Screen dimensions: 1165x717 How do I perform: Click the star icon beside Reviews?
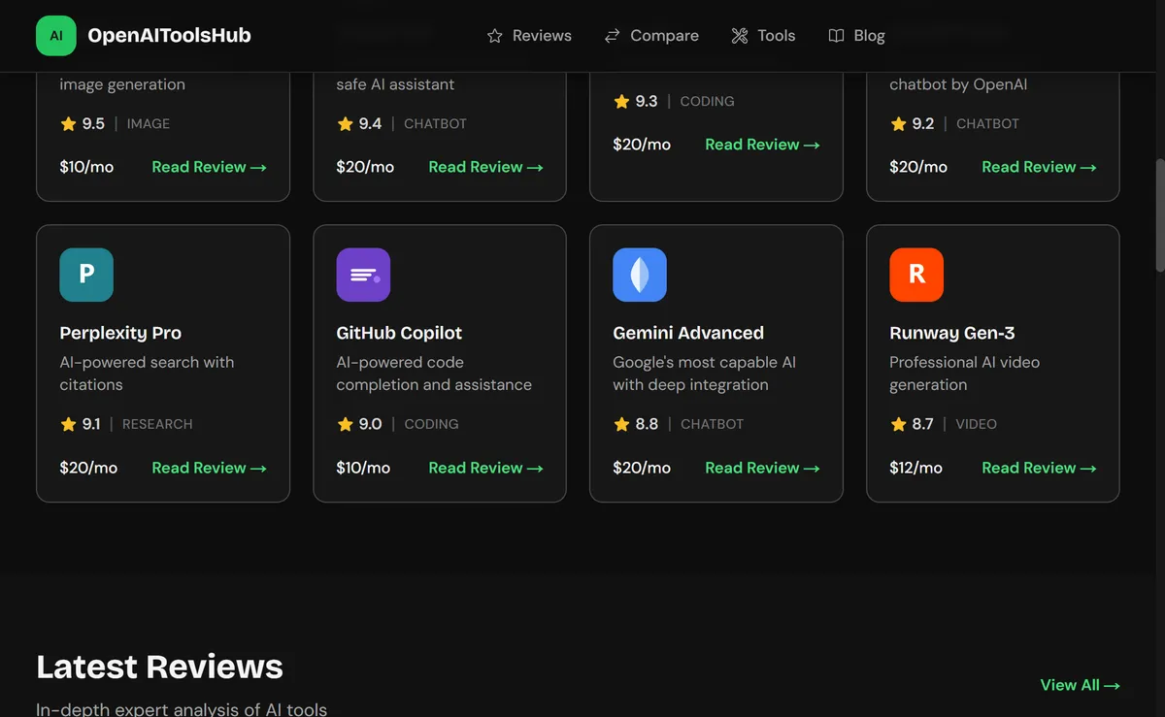point(495,36)
